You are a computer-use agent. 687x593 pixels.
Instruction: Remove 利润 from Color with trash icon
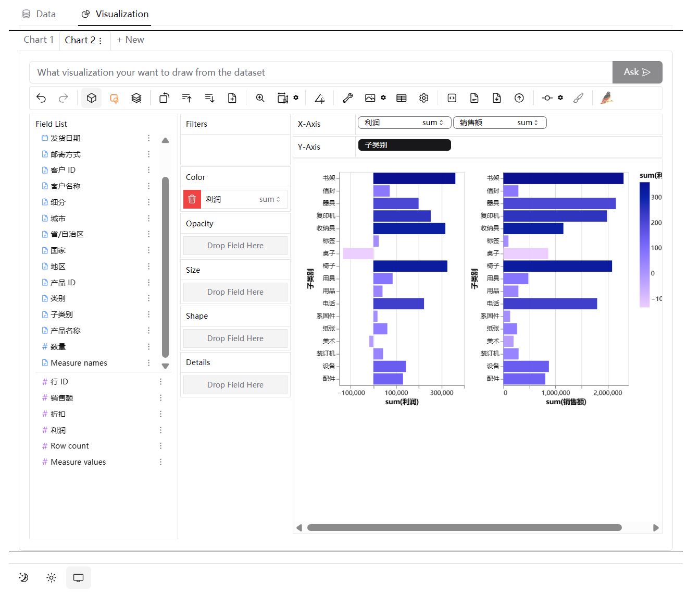[x=191, y=199]
